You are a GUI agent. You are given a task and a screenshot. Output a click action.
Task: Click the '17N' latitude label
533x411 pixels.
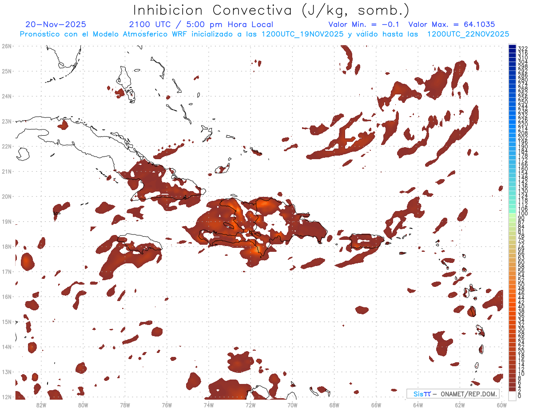pos(6,271)
